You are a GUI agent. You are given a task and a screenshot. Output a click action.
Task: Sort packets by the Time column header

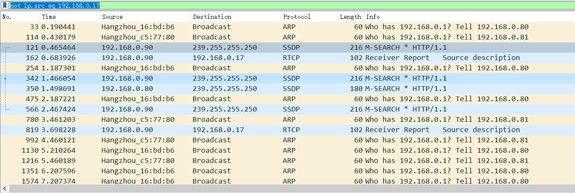70,17
